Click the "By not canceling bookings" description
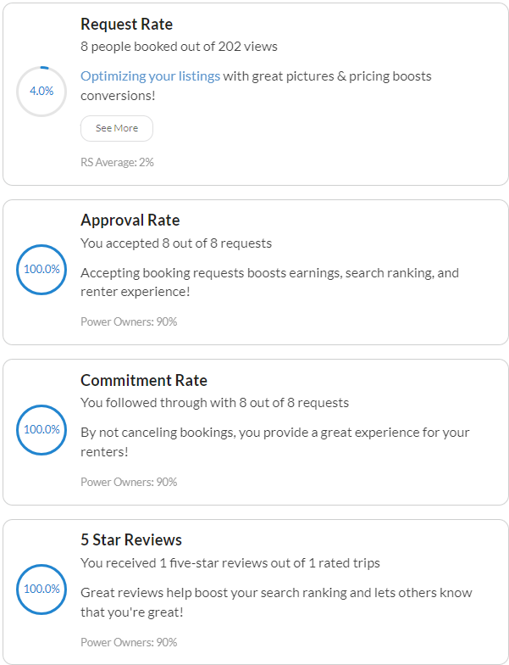 (x=274, y=441)
